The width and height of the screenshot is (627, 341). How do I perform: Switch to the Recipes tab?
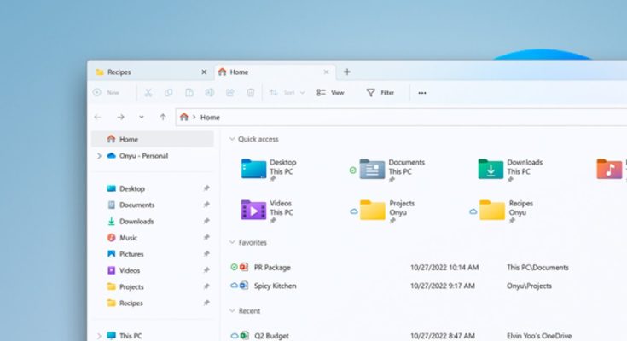(145, 72)
